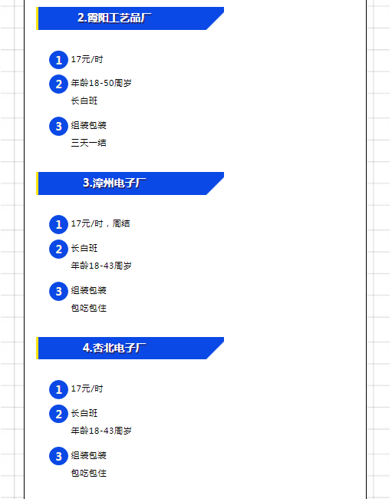The image size is (392, 499).
Task: Click circle icon 3 under 漳州电子厂 heading
Action: tap(58, 291)
